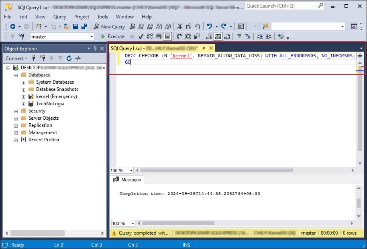Close the SQLQuery1.sql tab
Image resolution: width=367 pixels, height=249 pixels.
211,48
